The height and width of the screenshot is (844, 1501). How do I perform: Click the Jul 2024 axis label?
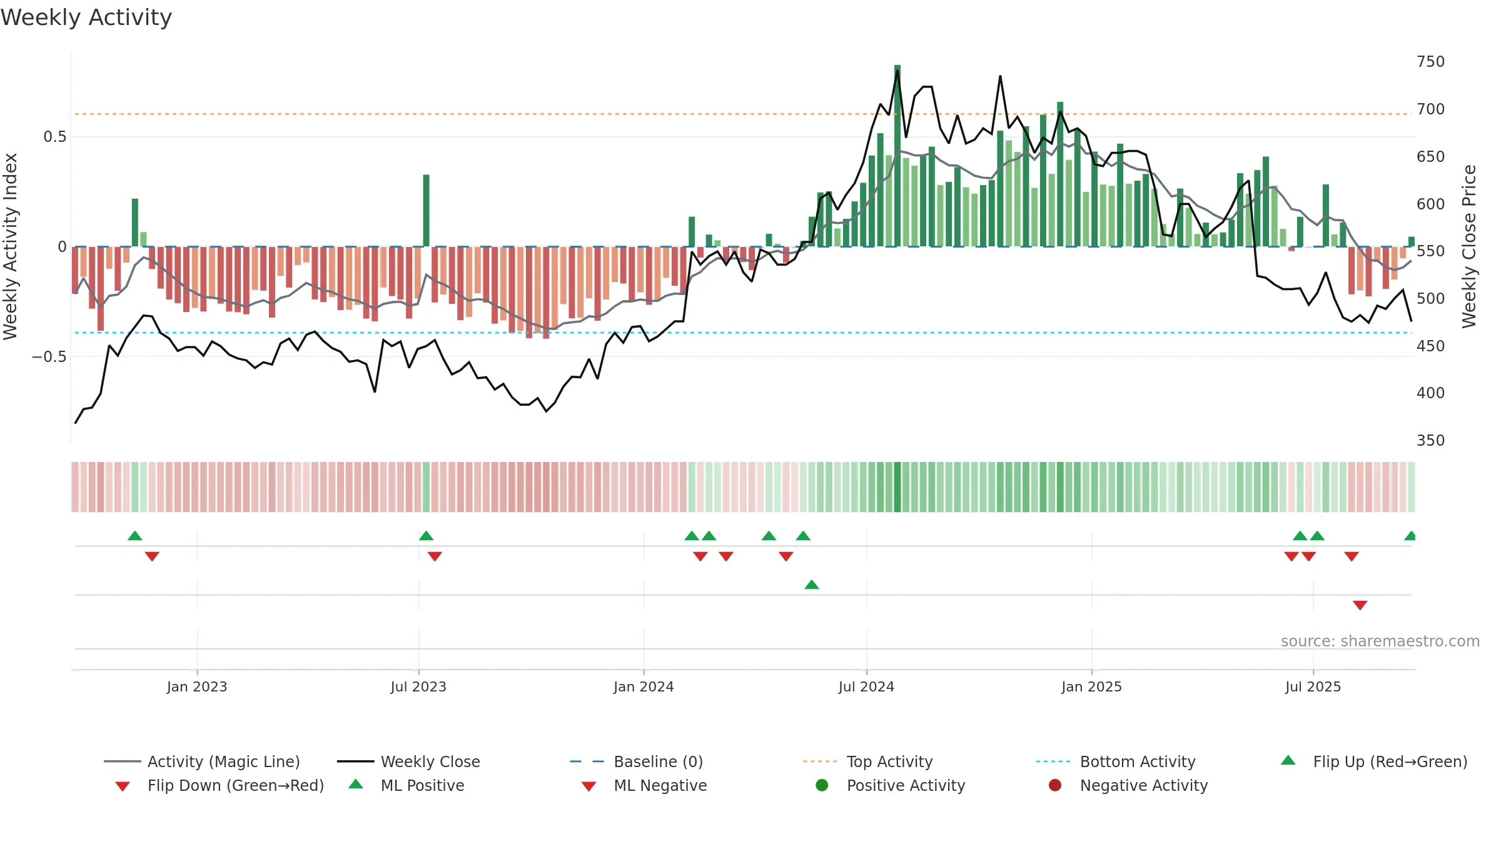click(x=866, y=687)
